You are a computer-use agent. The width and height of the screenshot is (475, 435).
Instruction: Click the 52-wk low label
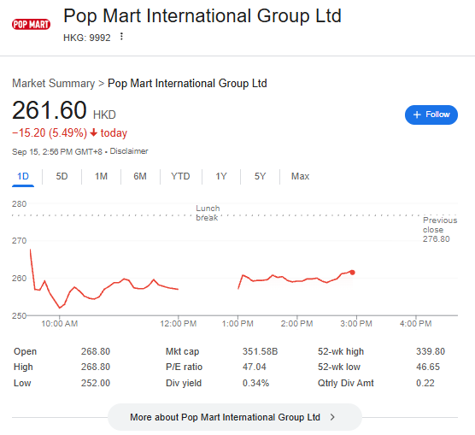click(339, 367)
